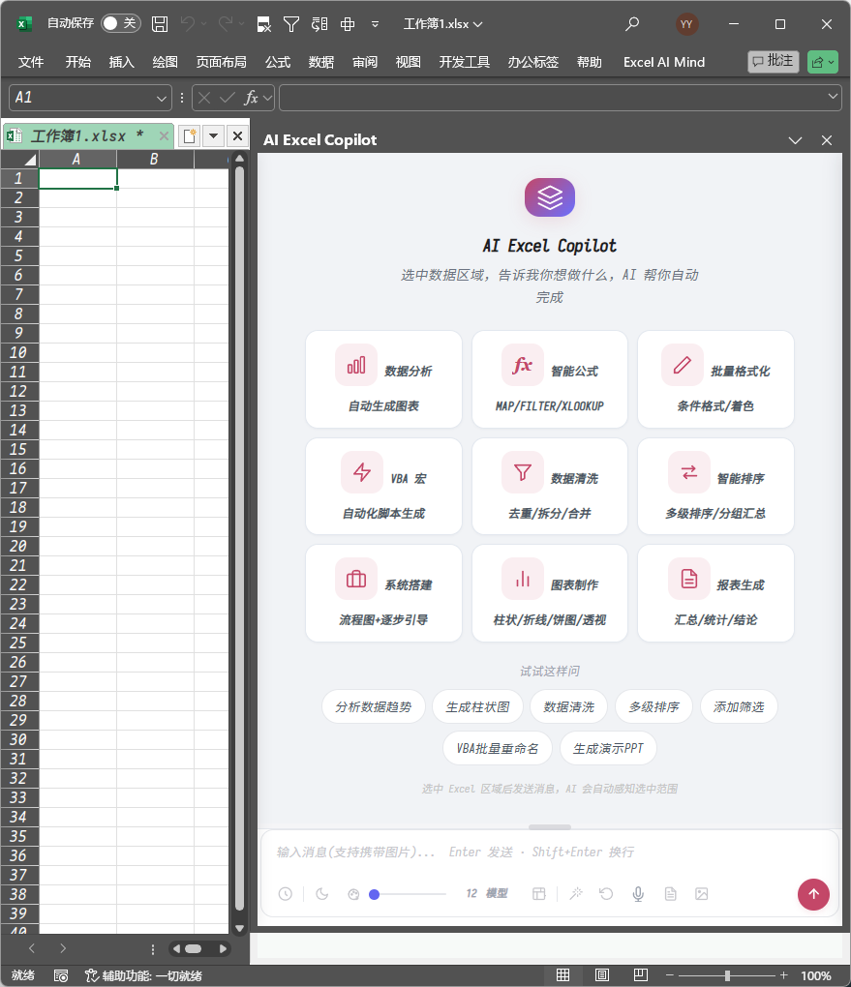Click the reset conversation arrow icon
The width and height of the screenshot is (851, 987).
pos(606,894)
